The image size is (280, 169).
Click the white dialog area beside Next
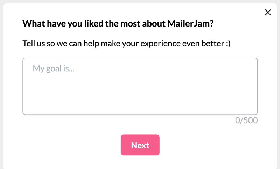coord(210,145)
